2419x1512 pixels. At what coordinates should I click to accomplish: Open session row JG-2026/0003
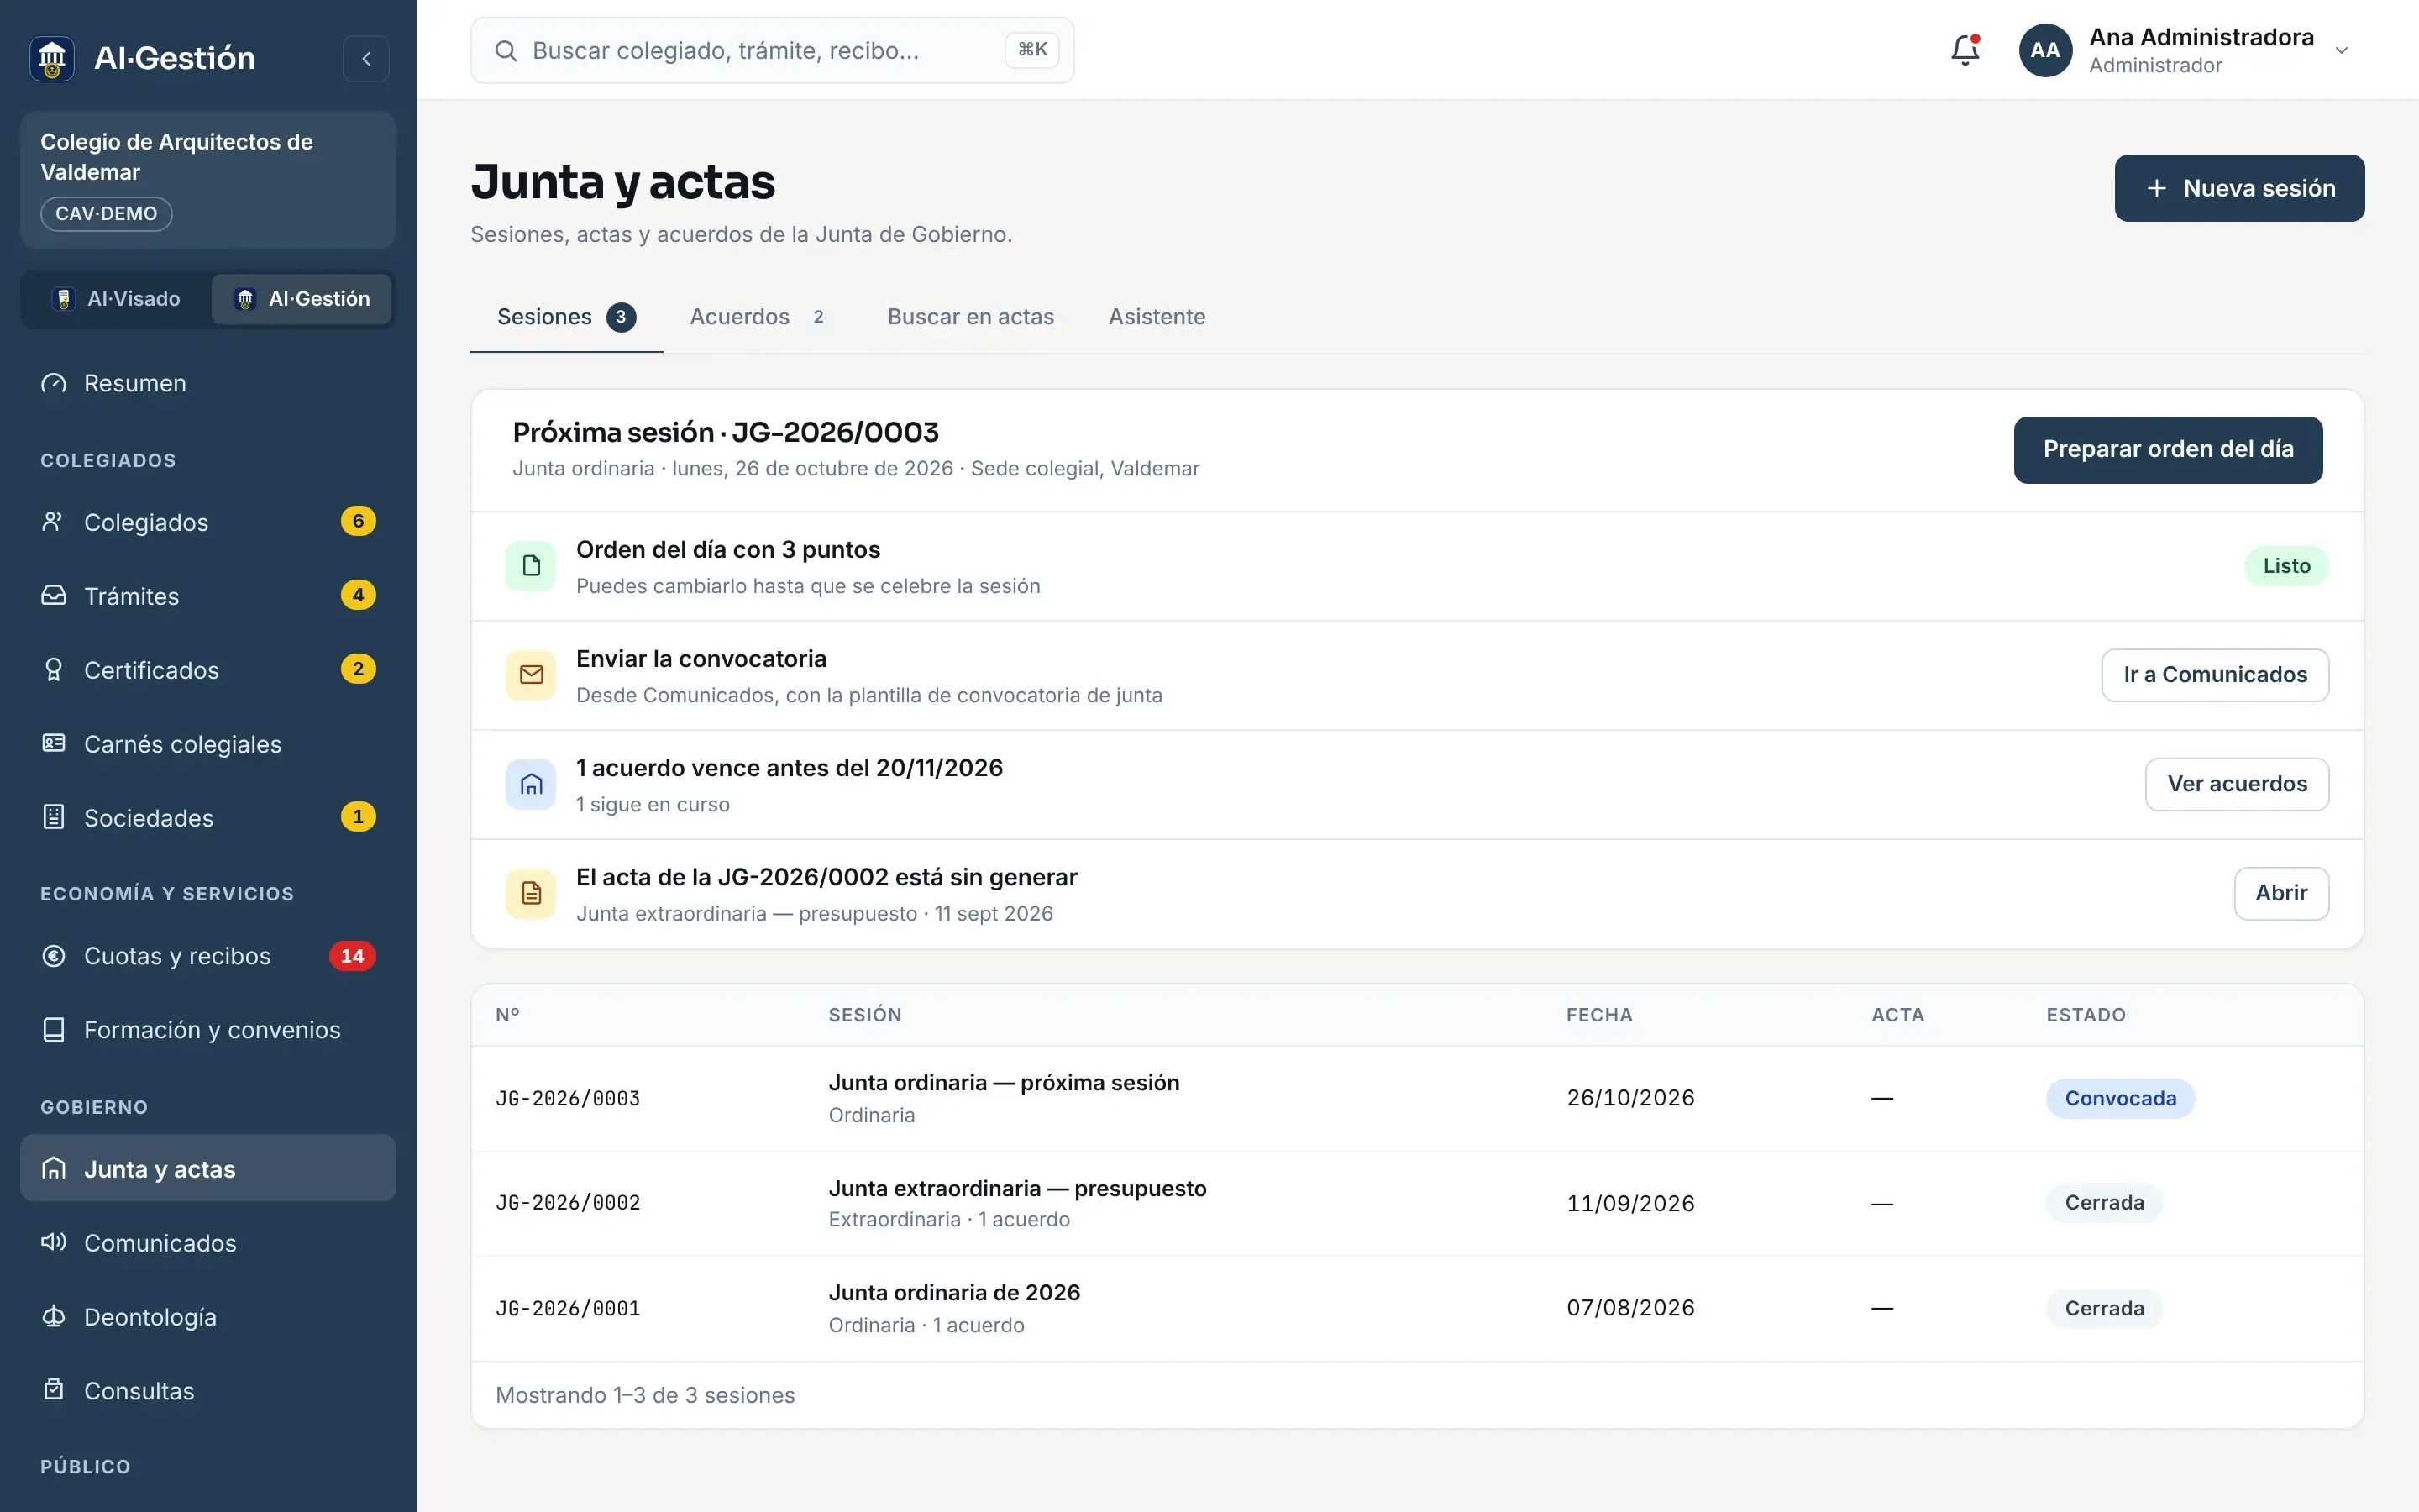pos(1416,1098)
